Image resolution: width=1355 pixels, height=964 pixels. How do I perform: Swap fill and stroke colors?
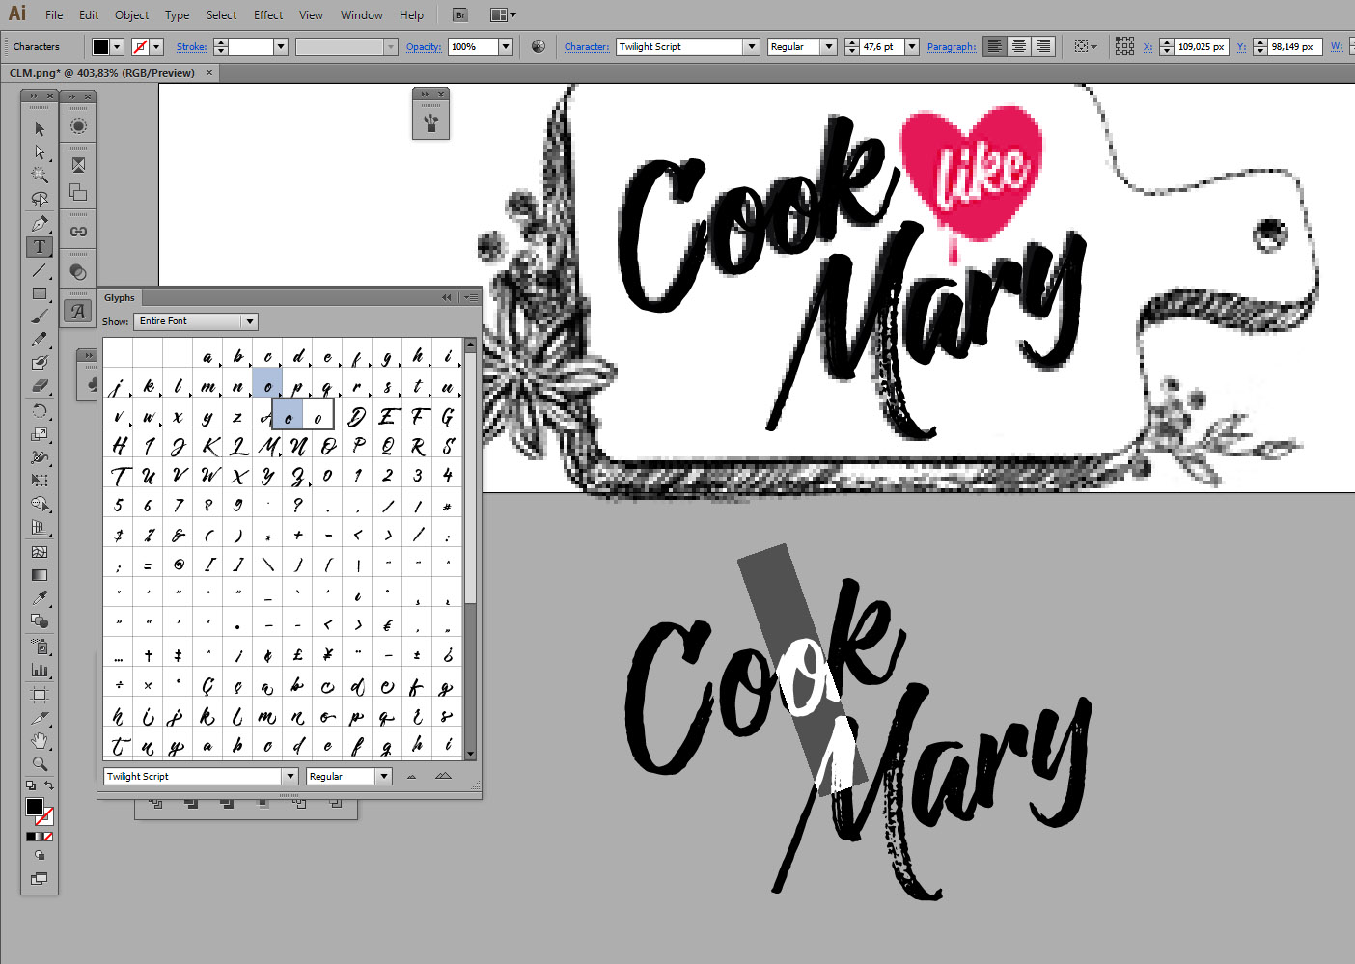click(49, 785)
